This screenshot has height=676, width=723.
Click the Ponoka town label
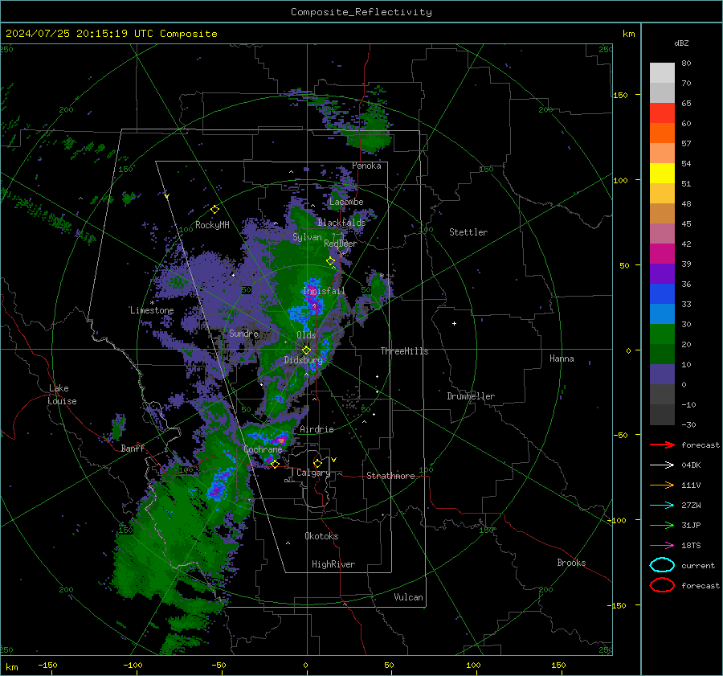pos(366,166)
